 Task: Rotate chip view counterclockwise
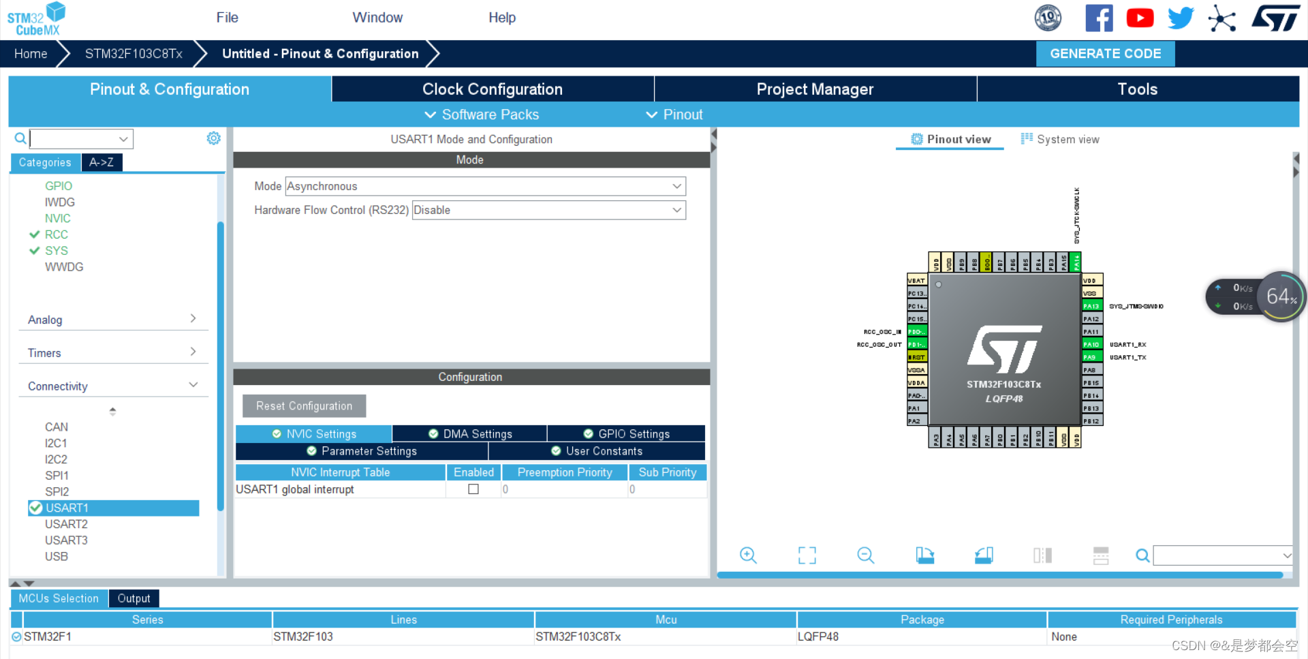tap(984, 555)
